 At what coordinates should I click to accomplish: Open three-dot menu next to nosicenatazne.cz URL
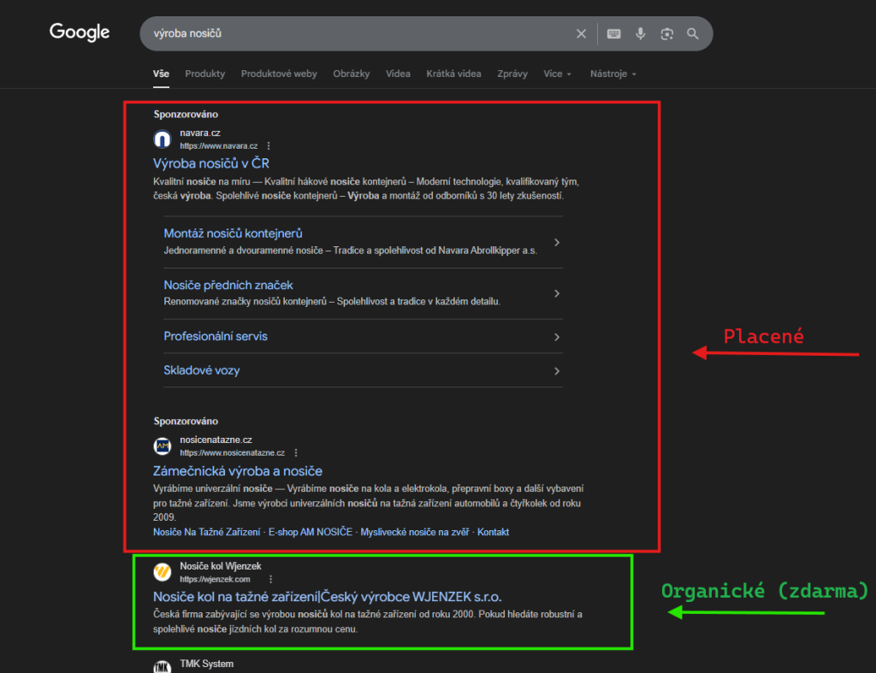(296, 453)
